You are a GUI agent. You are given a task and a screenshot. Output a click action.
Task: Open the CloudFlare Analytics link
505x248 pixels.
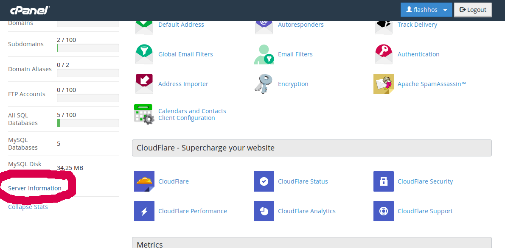tap(306, 211)
